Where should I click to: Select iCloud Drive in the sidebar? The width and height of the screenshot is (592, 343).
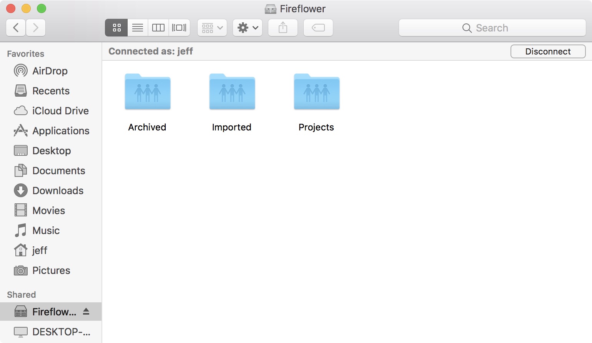click(60, 111)
